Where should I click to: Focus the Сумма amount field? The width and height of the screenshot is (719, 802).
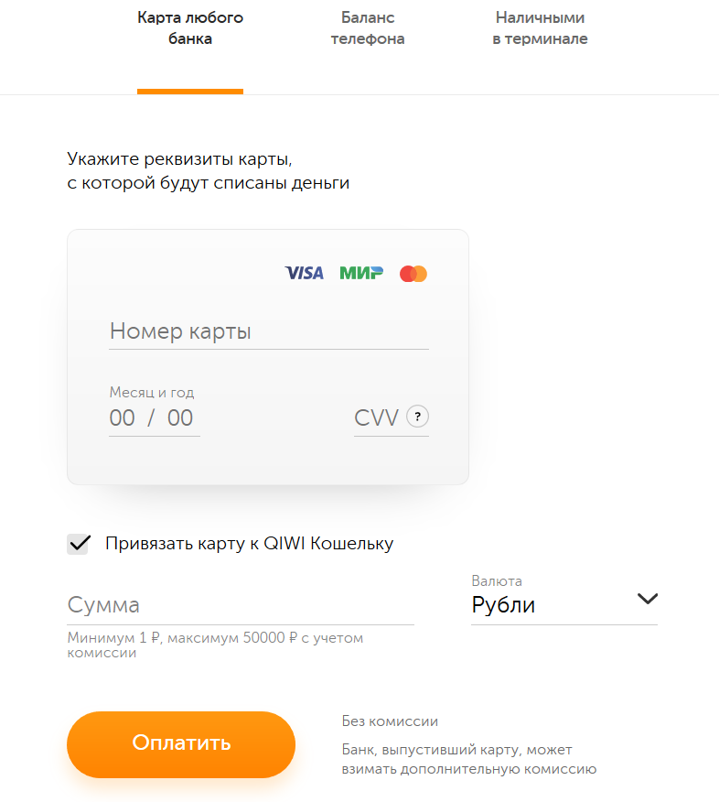[x=240, y=605]
